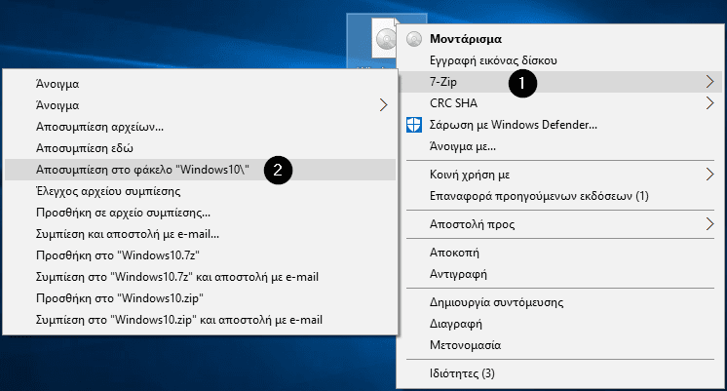Select Συμπίεση στο "Windows10.zip" και αποστολή
The height and width of the screenshot is (391, 727).
tap(201, 320)
